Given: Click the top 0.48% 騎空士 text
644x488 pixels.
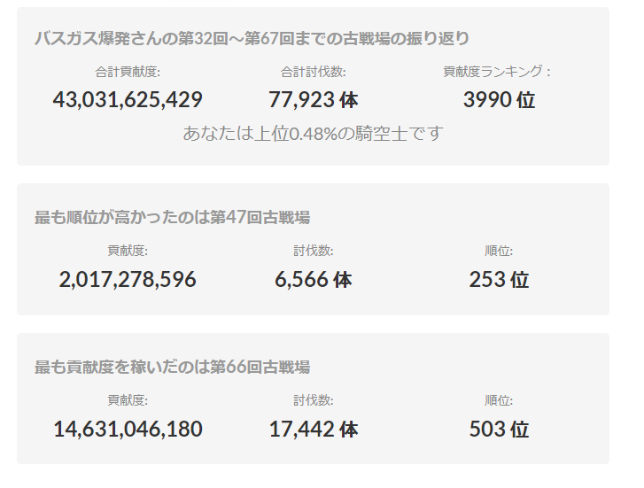Looking at the screenshot, I should coord(313,134).
